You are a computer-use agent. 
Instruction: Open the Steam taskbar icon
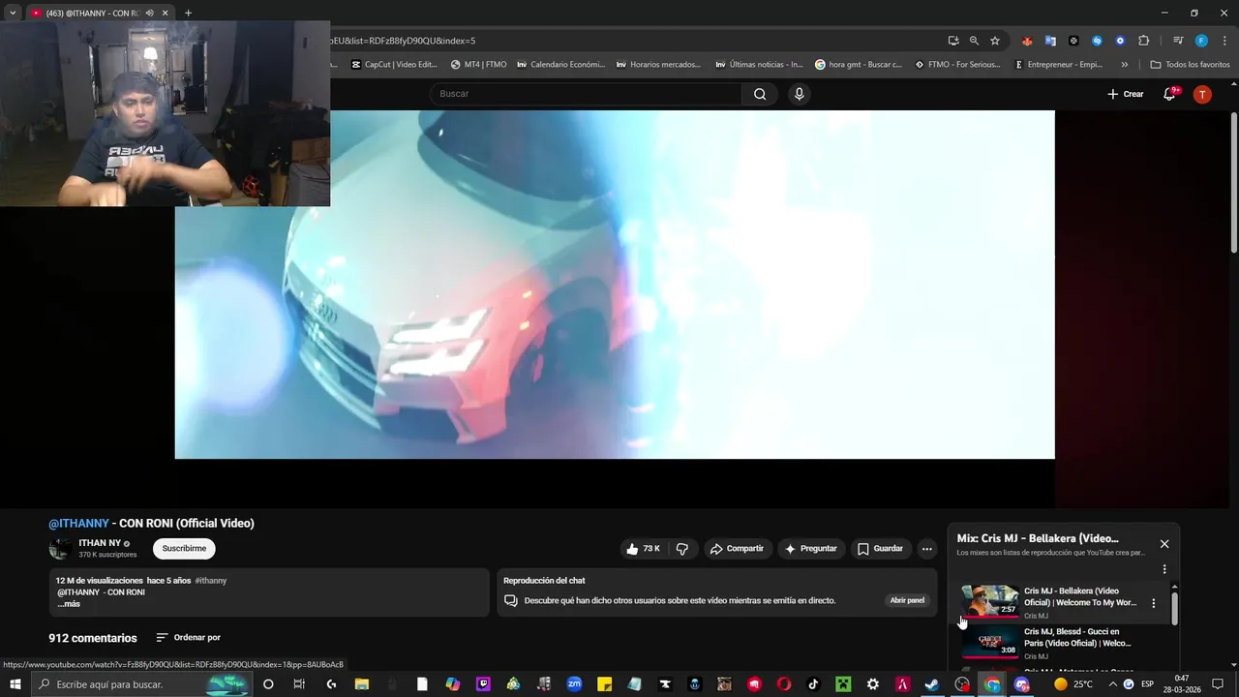(x=932, y=684)
